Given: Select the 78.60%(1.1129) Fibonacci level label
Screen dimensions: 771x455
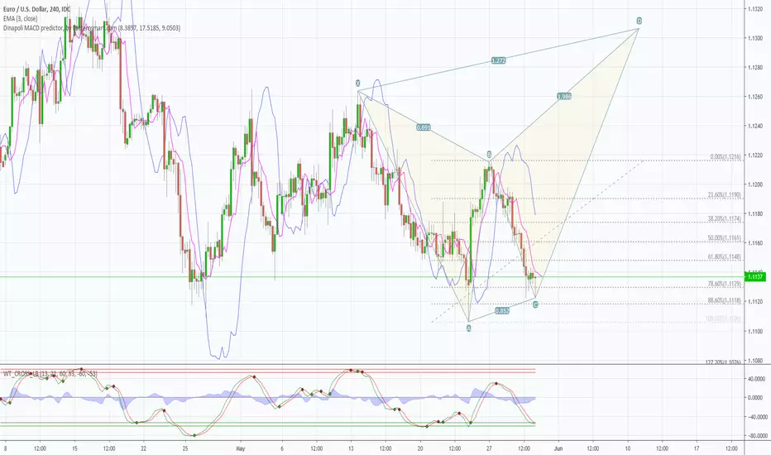Looking at the screenshot, I should point(725,284).
